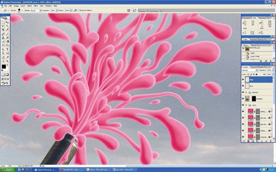Open the Google Mail taskbar button
This screenshot has width=276, height=172.
pos(71,170)
